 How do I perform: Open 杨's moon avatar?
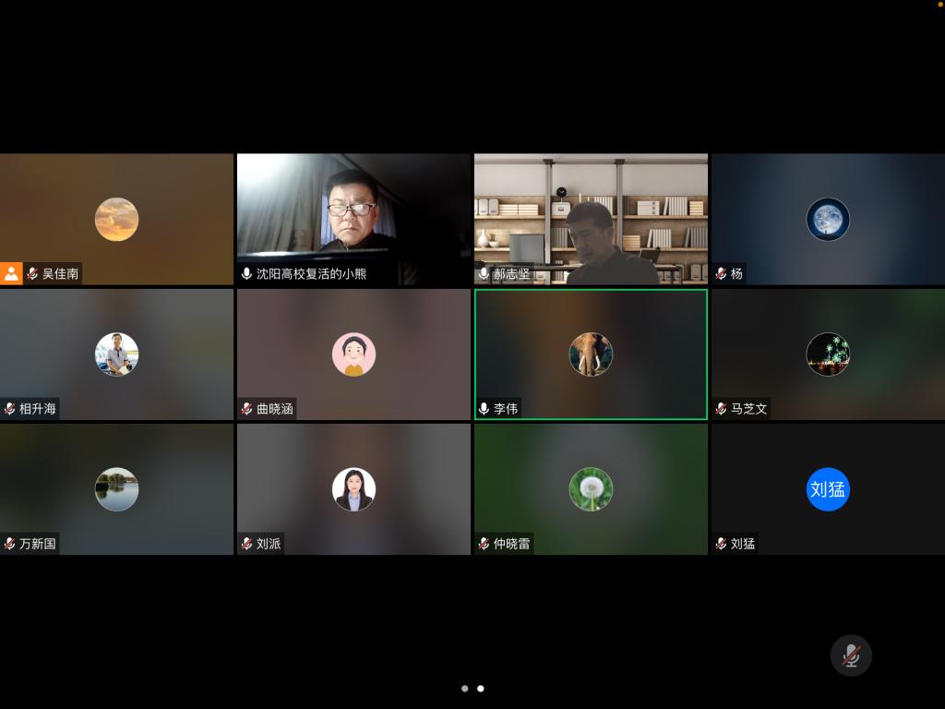(x=828, y=220)
